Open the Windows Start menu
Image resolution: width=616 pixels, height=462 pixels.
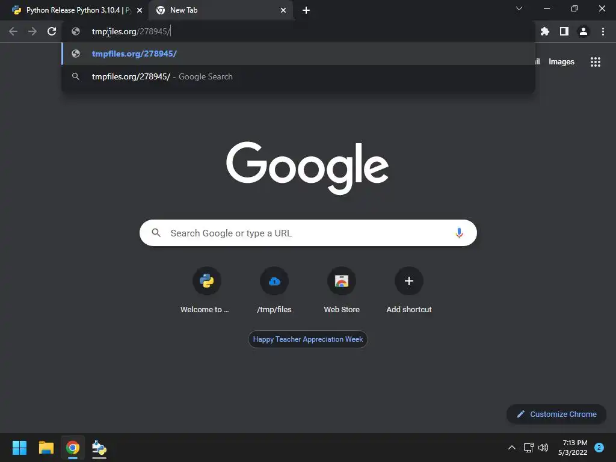19,448
